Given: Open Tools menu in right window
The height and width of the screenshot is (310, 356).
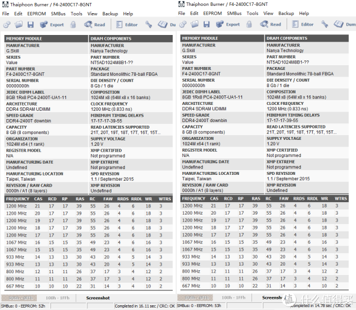Looking at the screenshot, I should (x=253, y=14).
